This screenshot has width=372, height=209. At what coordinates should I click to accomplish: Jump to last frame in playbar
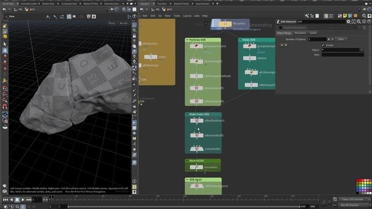click(28, 200)
